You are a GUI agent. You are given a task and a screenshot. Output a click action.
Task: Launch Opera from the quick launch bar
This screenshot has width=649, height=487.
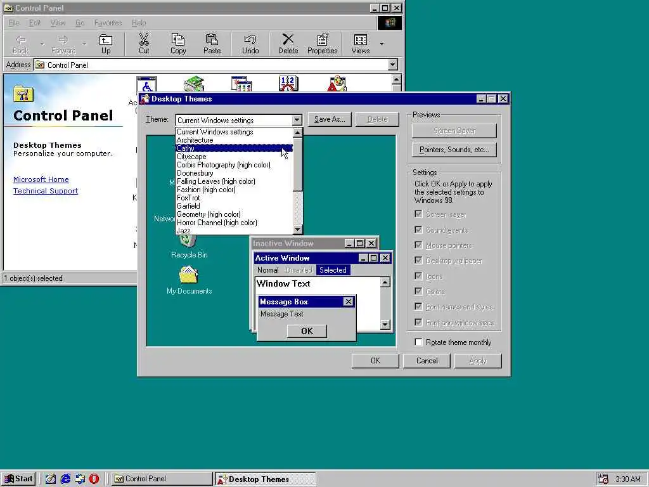click(94, 479)
